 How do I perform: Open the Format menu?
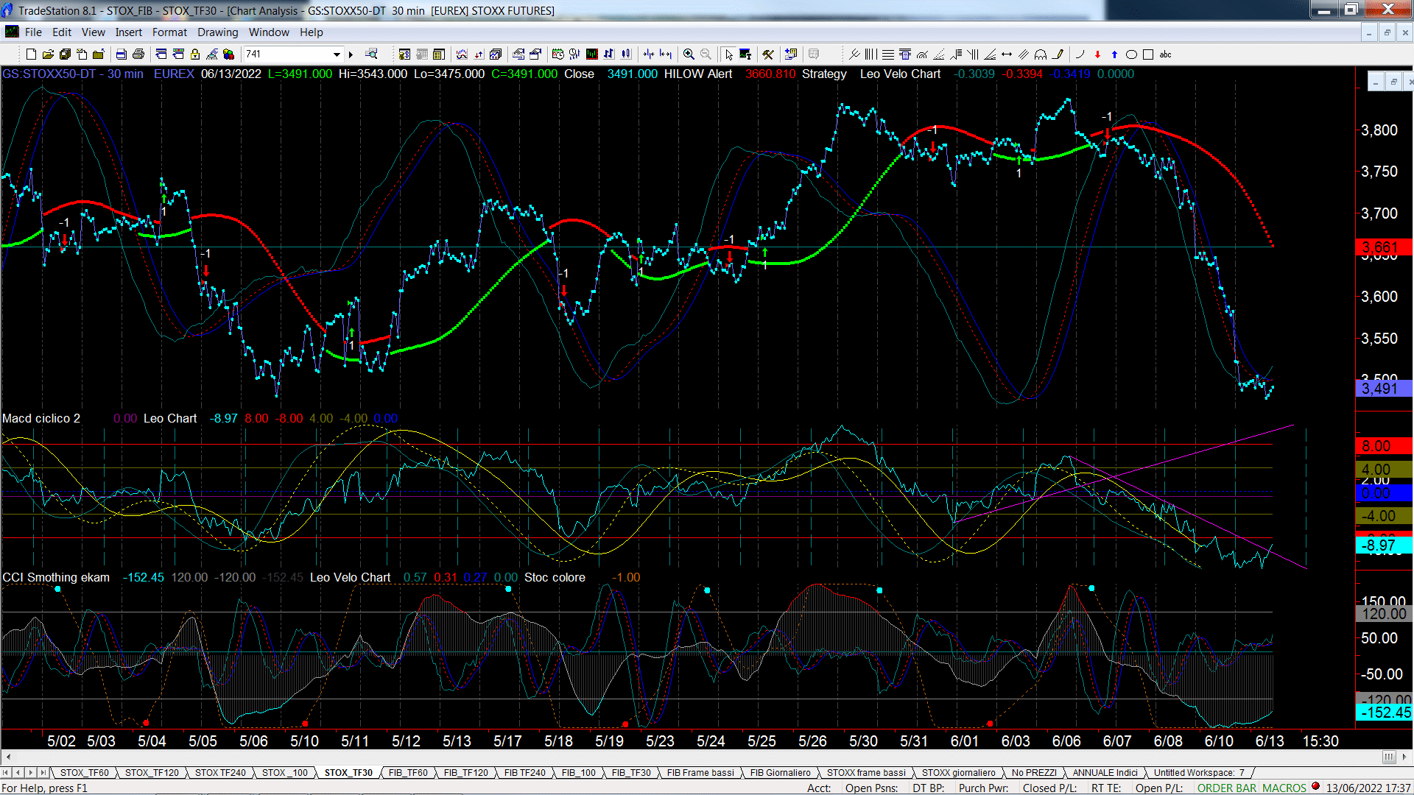click(169, 32)
